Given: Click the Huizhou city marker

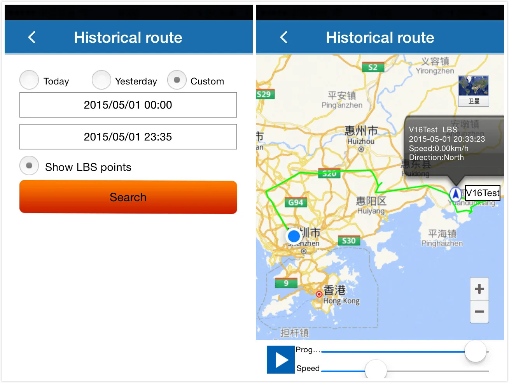Looking at the screenshot, I should (361, 149).
